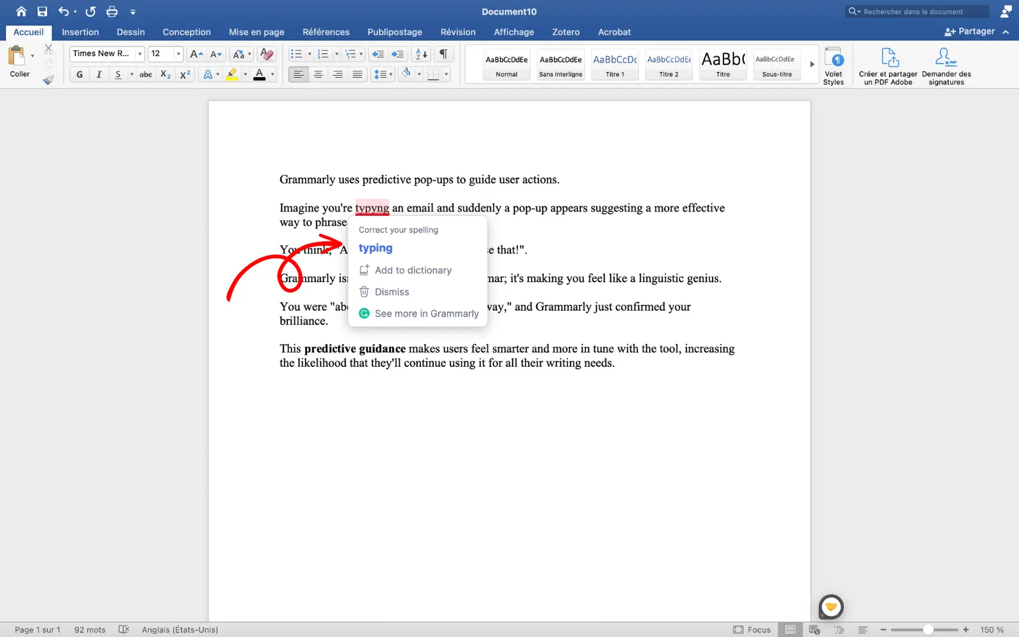This screenshot has height=637, width=1019.
Task: Select the Format Painter brush icon
Action: (x=48, y=80)
